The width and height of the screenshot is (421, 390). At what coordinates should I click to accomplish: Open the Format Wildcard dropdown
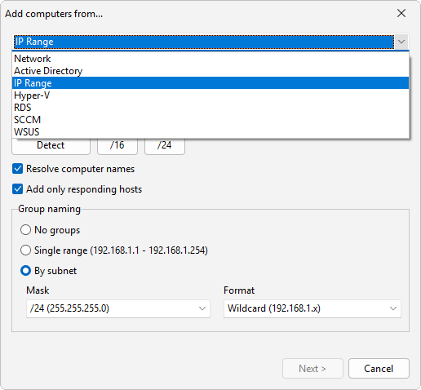pyautogui.click(x=312, y=308)
